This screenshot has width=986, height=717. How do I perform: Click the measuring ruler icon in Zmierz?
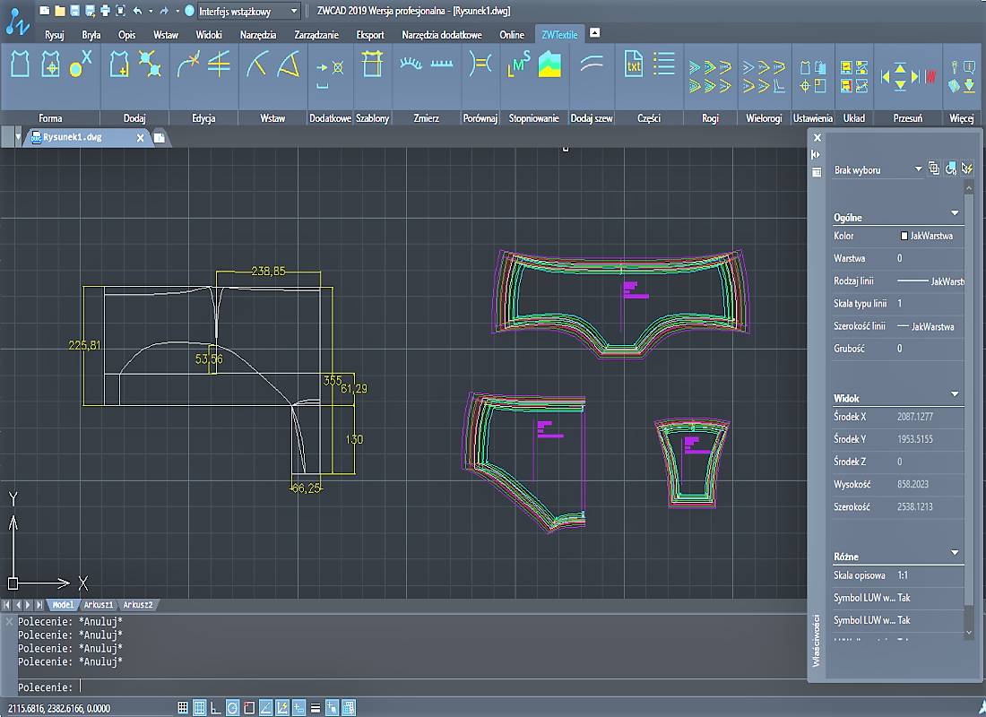[441, 65]
